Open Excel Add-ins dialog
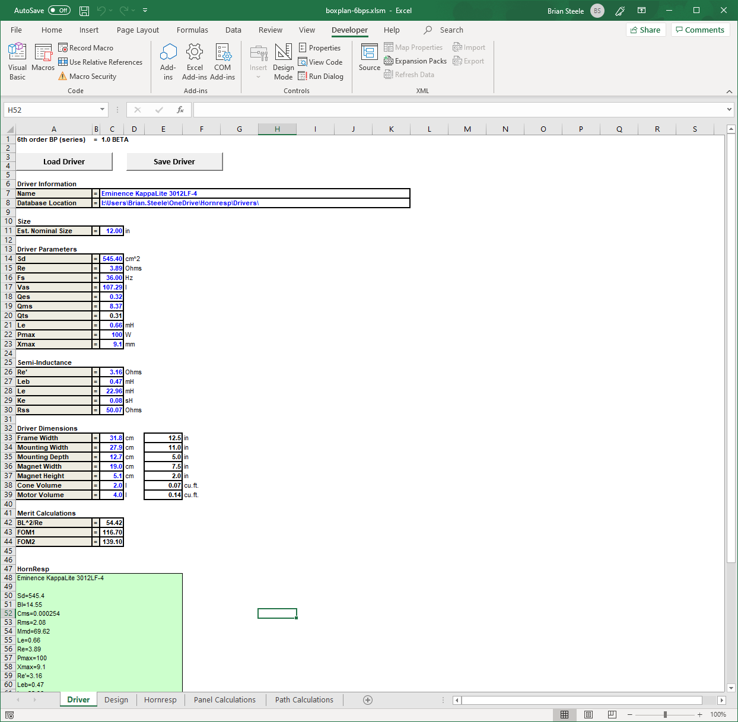This screenshot has width=738, height=722. [x=195, y=62]
